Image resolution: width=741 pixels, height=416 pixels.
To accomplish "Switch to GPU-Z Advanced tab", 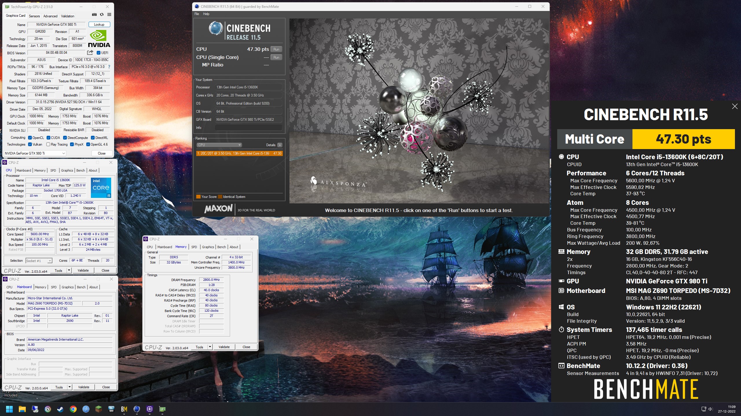I will coord(50,16).
